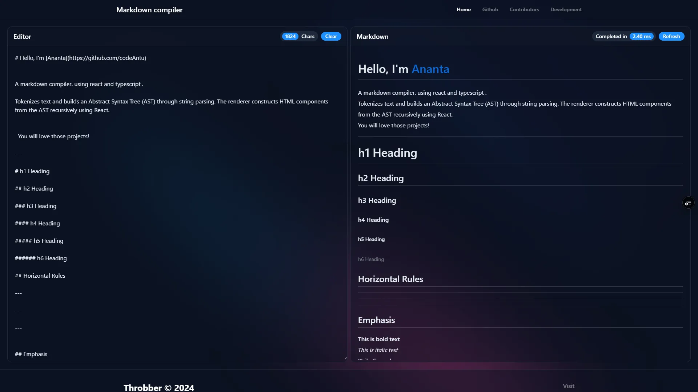
Task: Click the Markdown panel title
Action: [x=372, y=37]
